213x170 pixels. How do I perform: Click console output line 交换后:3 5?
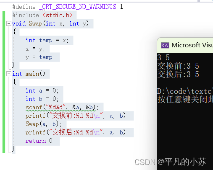178,74
